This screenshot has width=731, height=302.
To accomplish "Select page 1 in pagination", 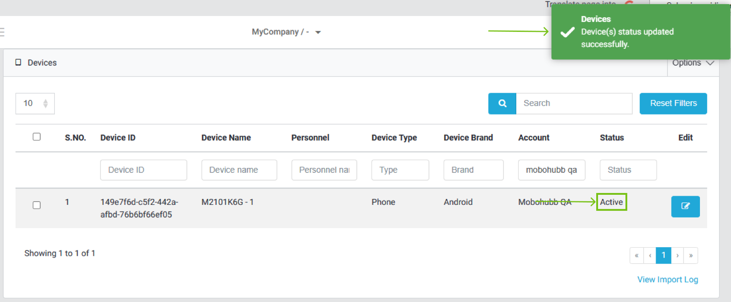I will click(663, 255).
